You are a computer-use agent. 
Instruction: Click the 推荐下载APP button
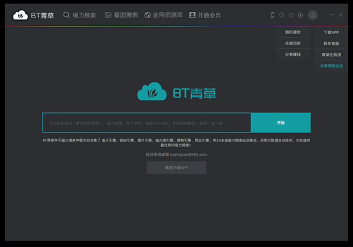point(176,168)
